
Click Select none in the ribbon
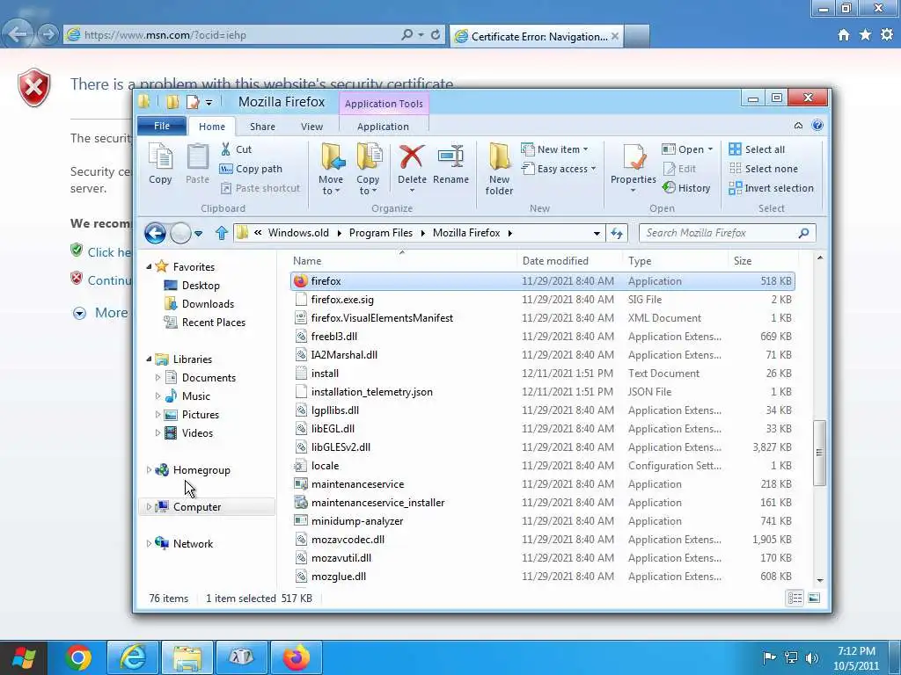pos(763,169)
